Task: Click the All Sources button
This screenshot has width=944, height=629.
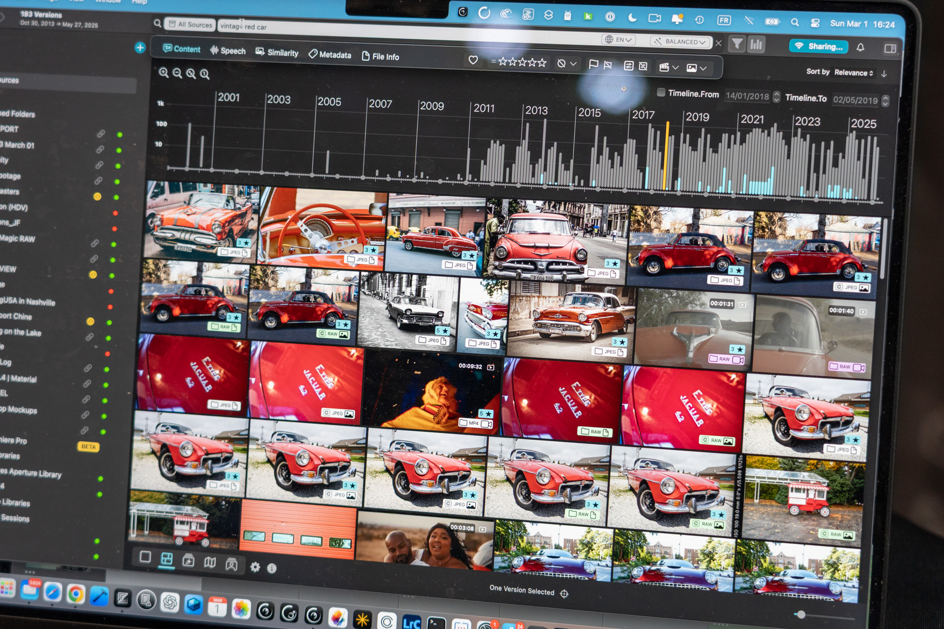Action: [191, 24]
